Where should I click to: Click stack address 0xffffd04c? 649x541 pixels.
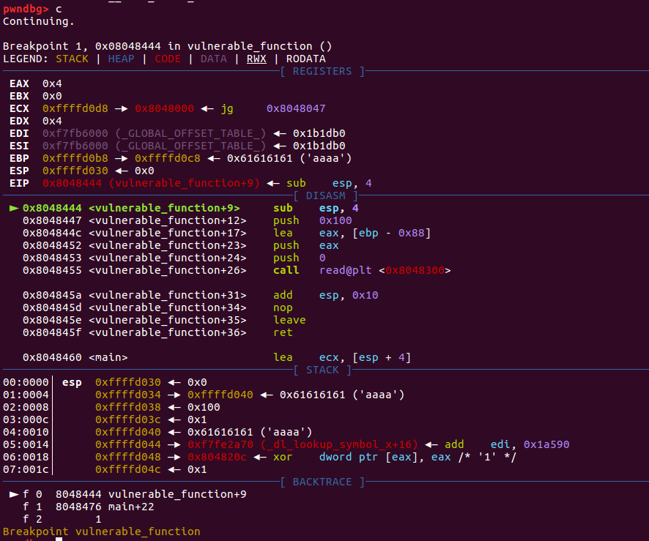[128, 469]
